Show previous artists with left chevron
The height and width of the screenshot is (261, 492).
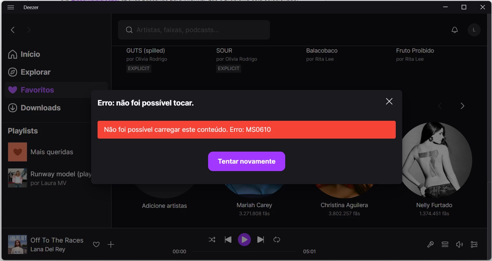(x=440, y=106)
